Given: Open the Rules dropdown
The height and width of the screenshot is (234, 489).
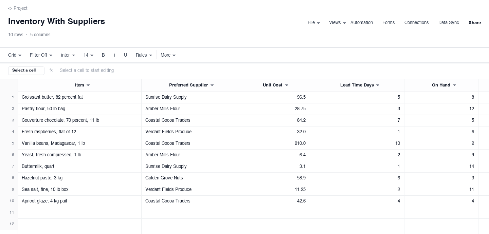Looking at the screenshot, I should tap(144, 55).
